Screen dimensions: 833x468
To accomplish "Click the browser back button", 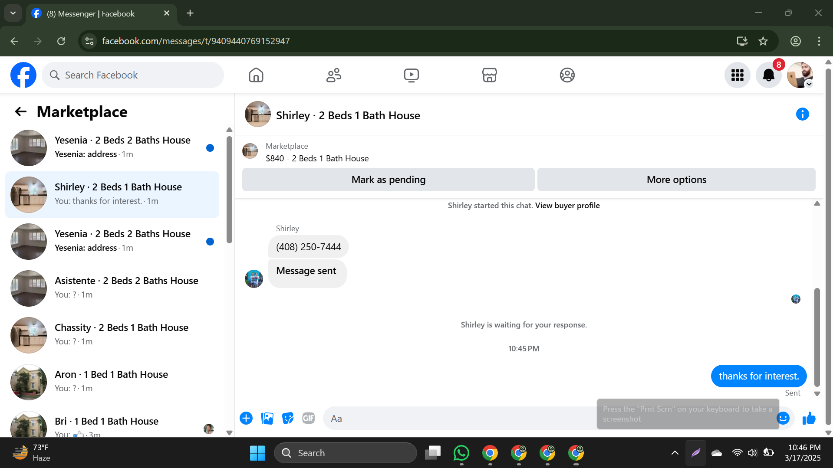I will point(14,41).
